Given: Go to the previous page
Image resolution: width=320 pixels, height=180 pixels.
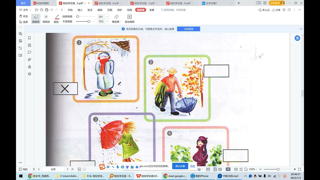Looking at the screenshot, I should pos(39,169).
